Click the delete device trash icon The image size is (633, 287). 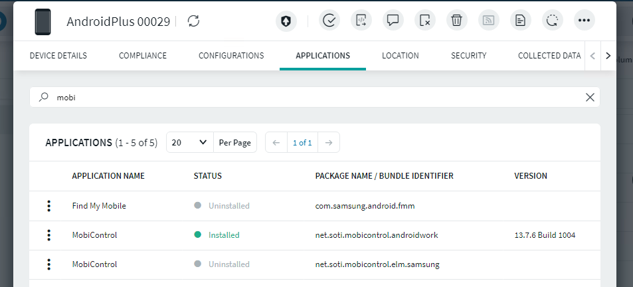pos(456,21)
